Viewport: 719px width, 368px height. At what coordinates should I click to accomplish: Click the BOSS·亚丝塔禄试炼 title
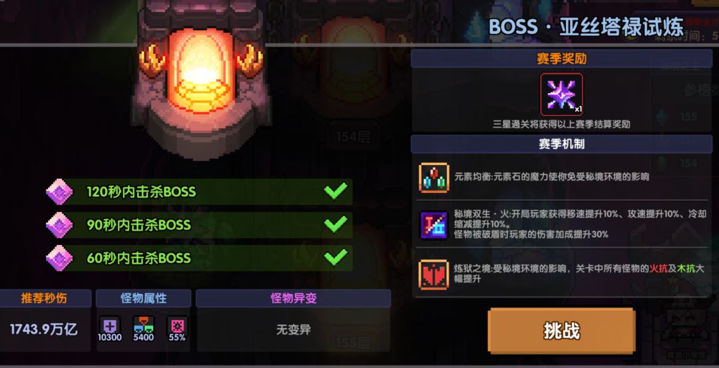point(586,27)
